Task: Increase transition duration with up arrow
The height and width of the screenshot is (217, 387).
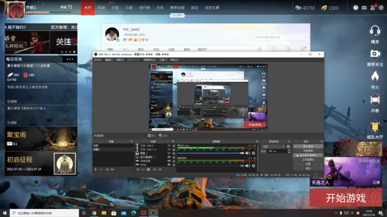Action: pyautogui.click(x=289, y=150)
